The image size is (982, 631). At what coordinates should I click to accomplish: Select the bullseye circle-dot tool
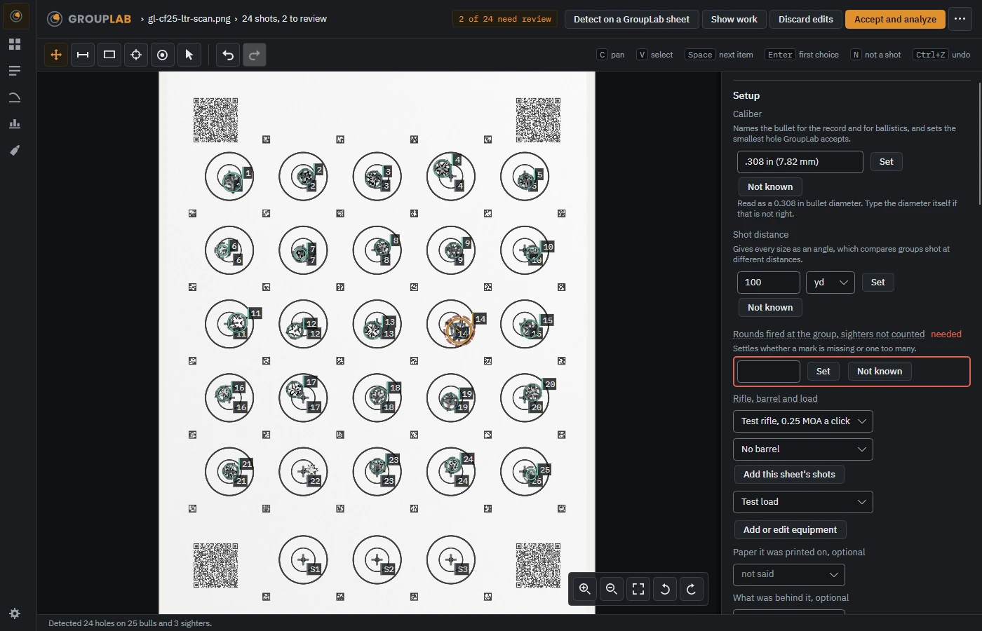[x=163, y=55]
